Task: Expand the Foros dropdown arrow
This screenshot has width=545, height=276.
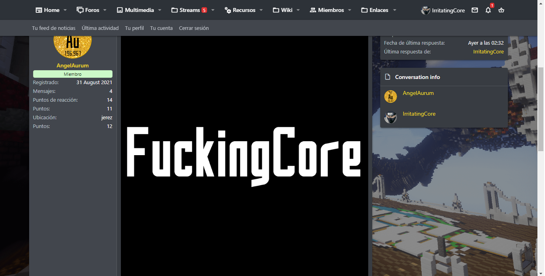Action: tap(105, 10)
